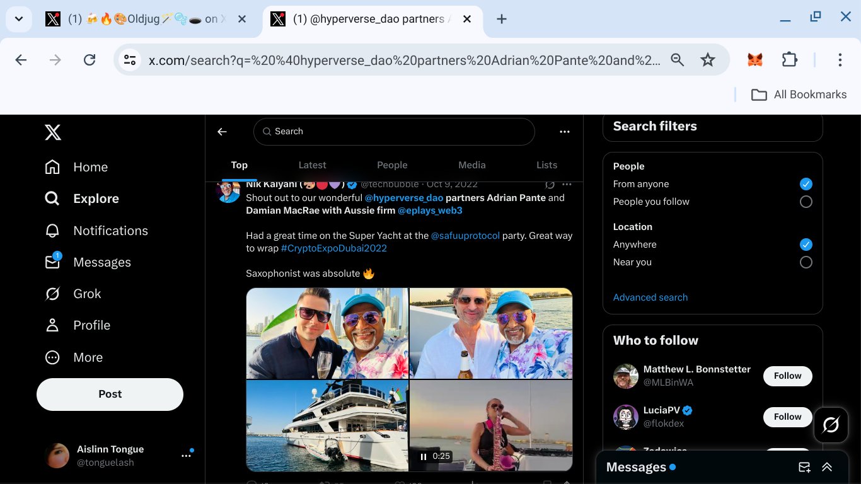
Task: Open search options three-dot menu
Action: click(564, 132)
